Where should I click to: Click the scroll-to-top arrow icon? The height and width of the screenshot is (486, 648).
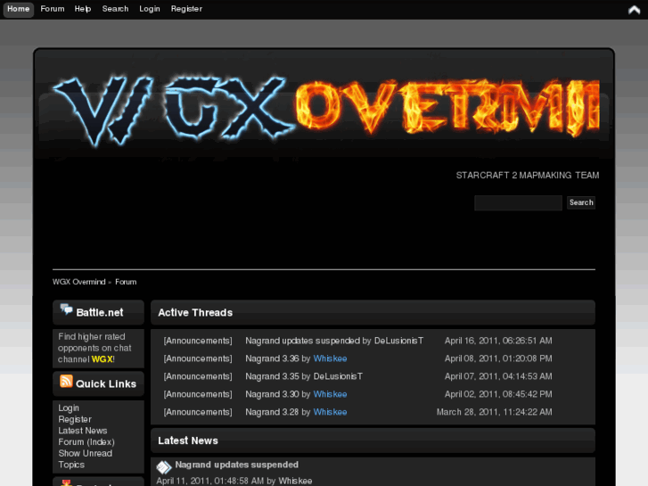pyautogui.click(x=634, y=10)
